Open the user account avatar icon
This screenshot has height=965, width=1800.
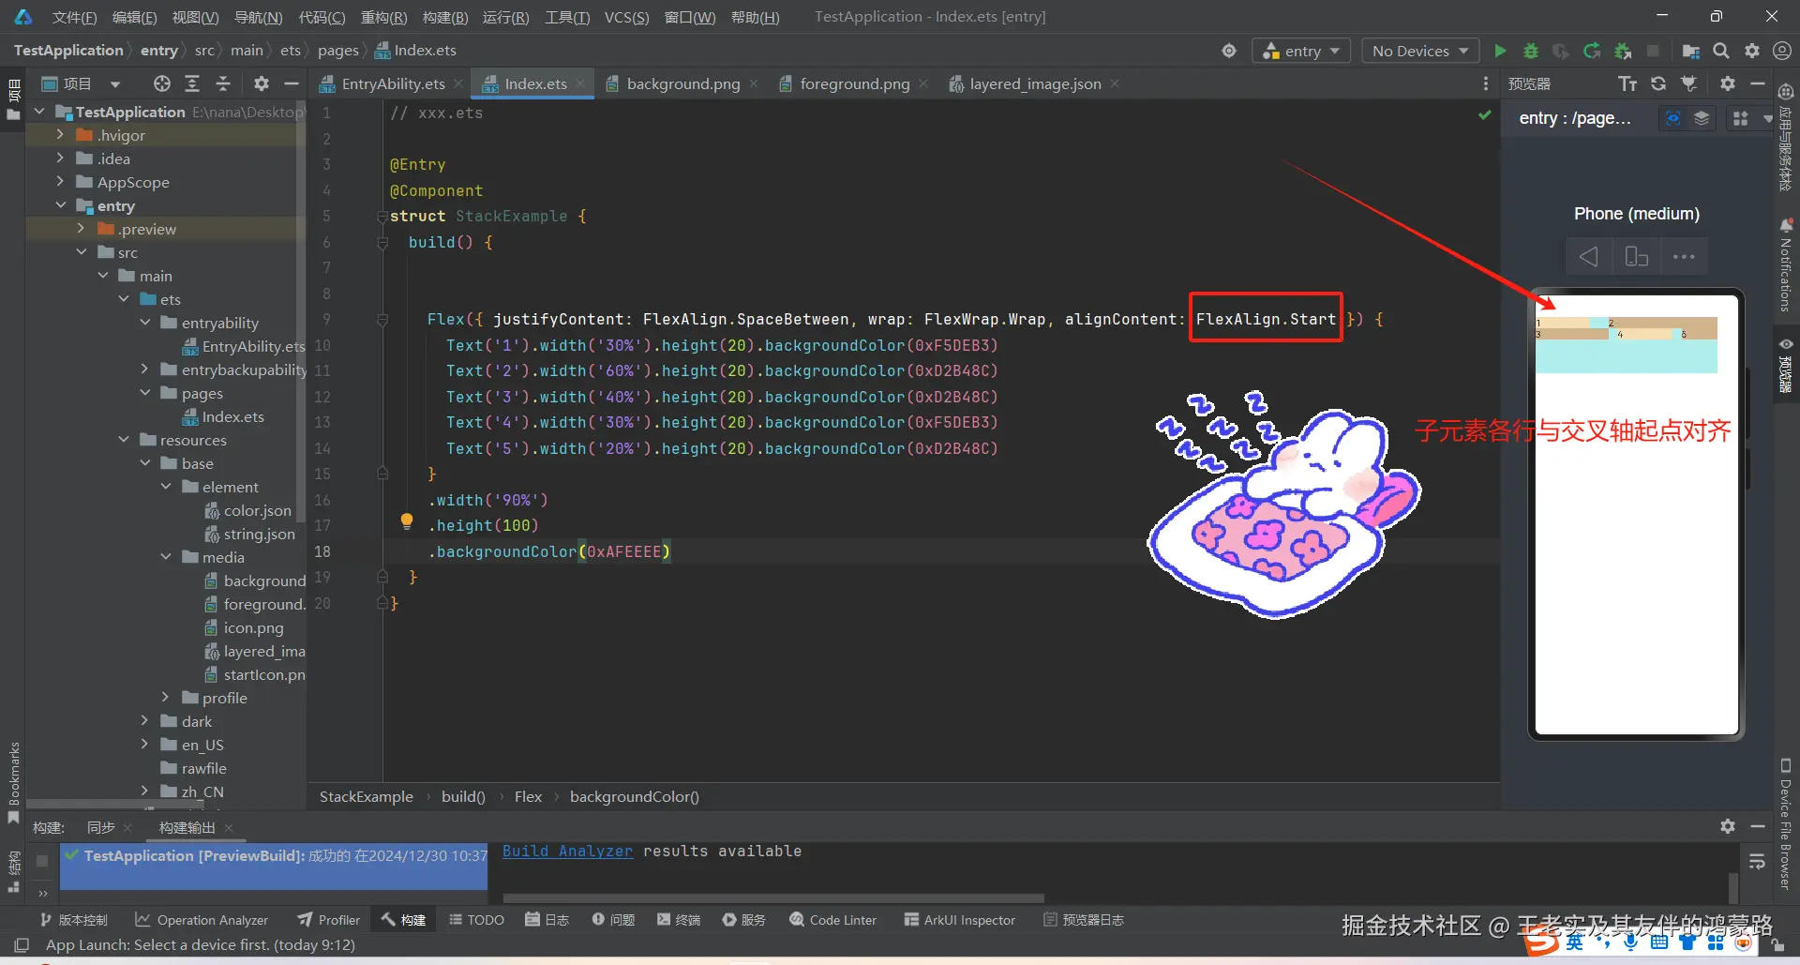coord(1782,51)
